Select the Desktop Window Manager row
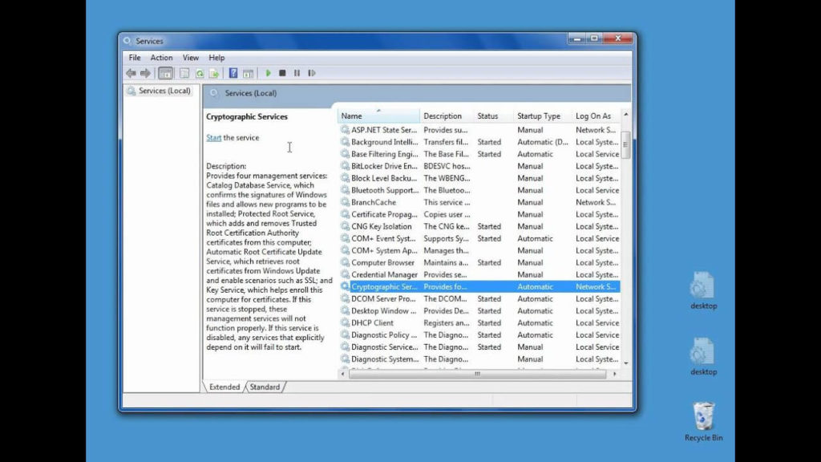821x462 pixels. point(479,310)
